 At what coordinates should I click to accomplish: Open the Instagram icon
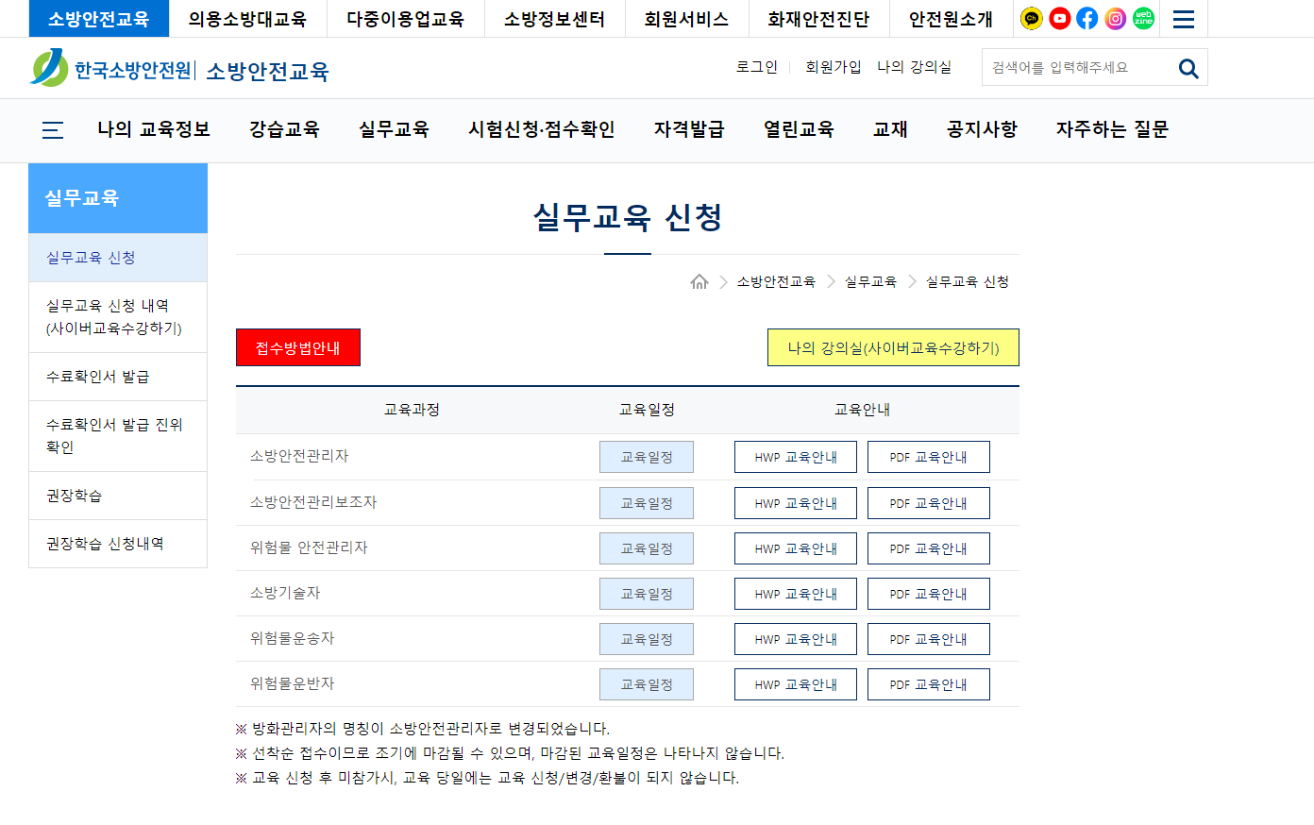click(x=1115, y=18)
